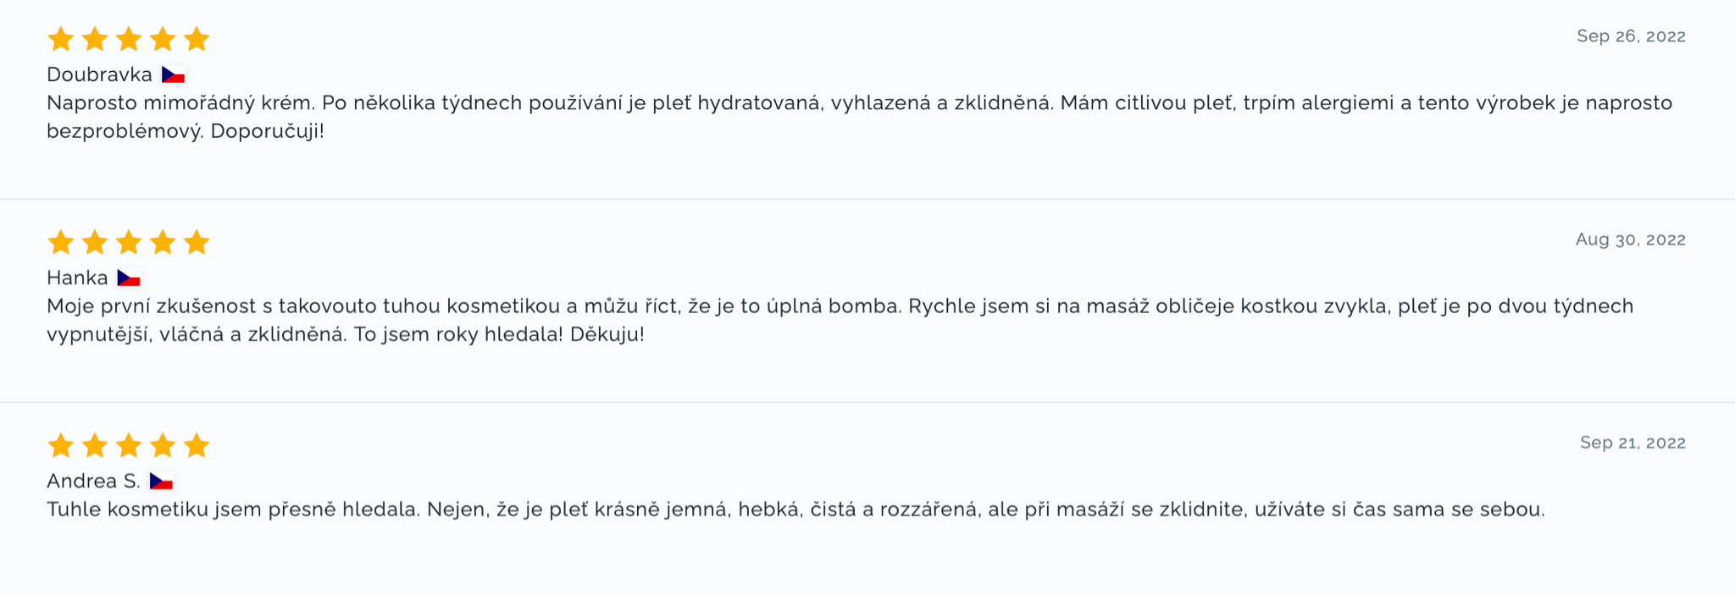Select reviewer name Doubravka
Screen dimensions: 1735x594
[99, 74]
